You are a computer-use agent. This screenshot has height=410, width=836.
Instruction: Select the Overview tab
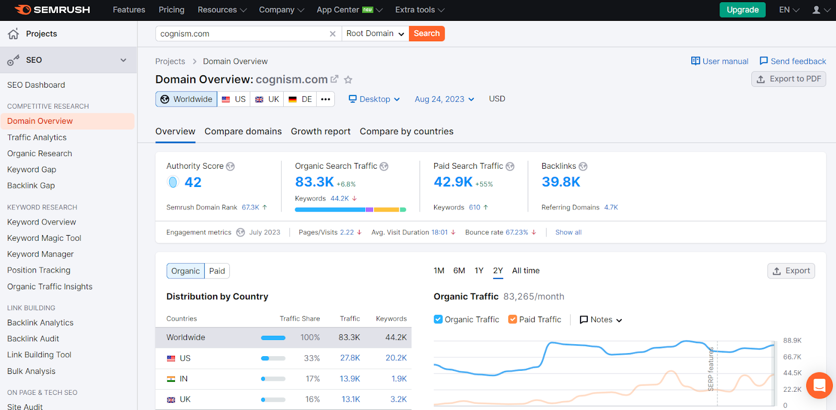point(175,132)
